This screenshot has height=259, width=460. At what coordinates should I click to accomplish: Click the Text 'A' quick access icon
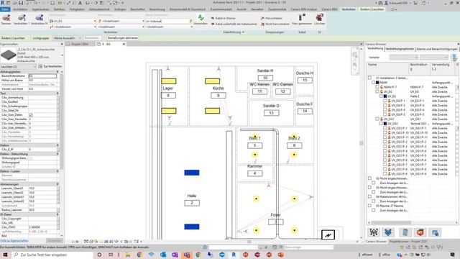tap(80, 3)
